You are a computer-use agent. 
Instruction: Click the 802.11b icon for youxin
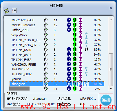69,79
